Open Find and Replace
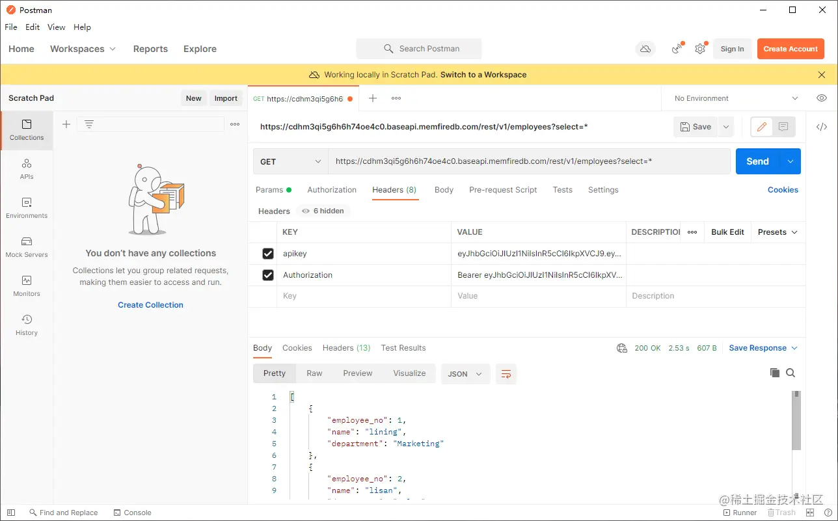 tap(63, 513)
